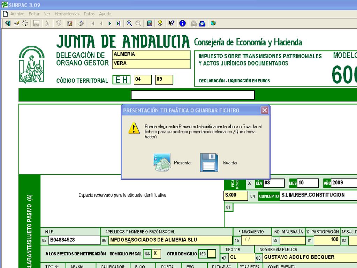Click the print icon in toolbar
Viewport: 357px width, 268px height.
pos(81,23)
